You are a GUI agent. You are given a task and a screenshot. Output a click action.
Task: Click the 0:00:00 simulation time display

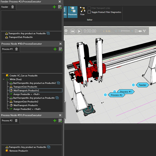pyautogui.click(x=90, y=31)
